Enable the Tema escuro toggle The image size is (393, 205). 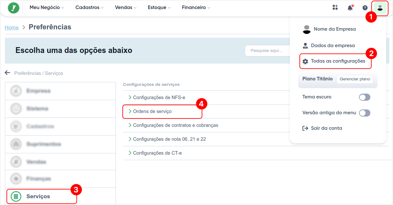(x=365, y=97)
